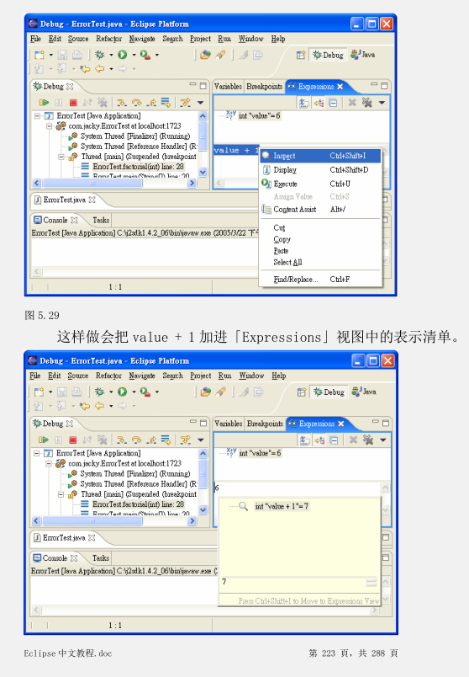Click Step Over icon in top Debug view
Viewport: 469px width, 677px height.
pos(137,103)
